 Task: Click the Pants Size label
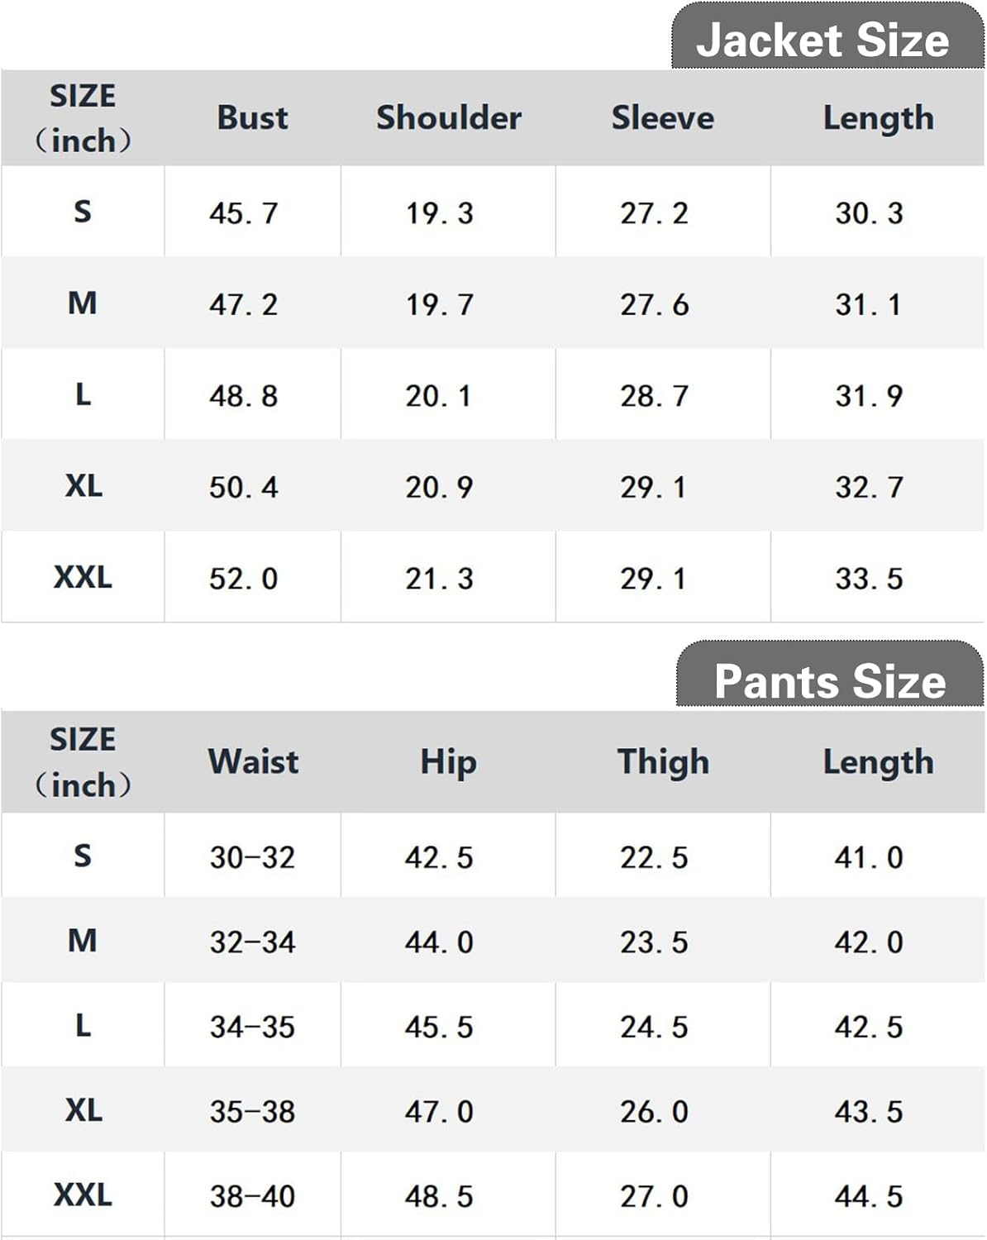point(829,682)
